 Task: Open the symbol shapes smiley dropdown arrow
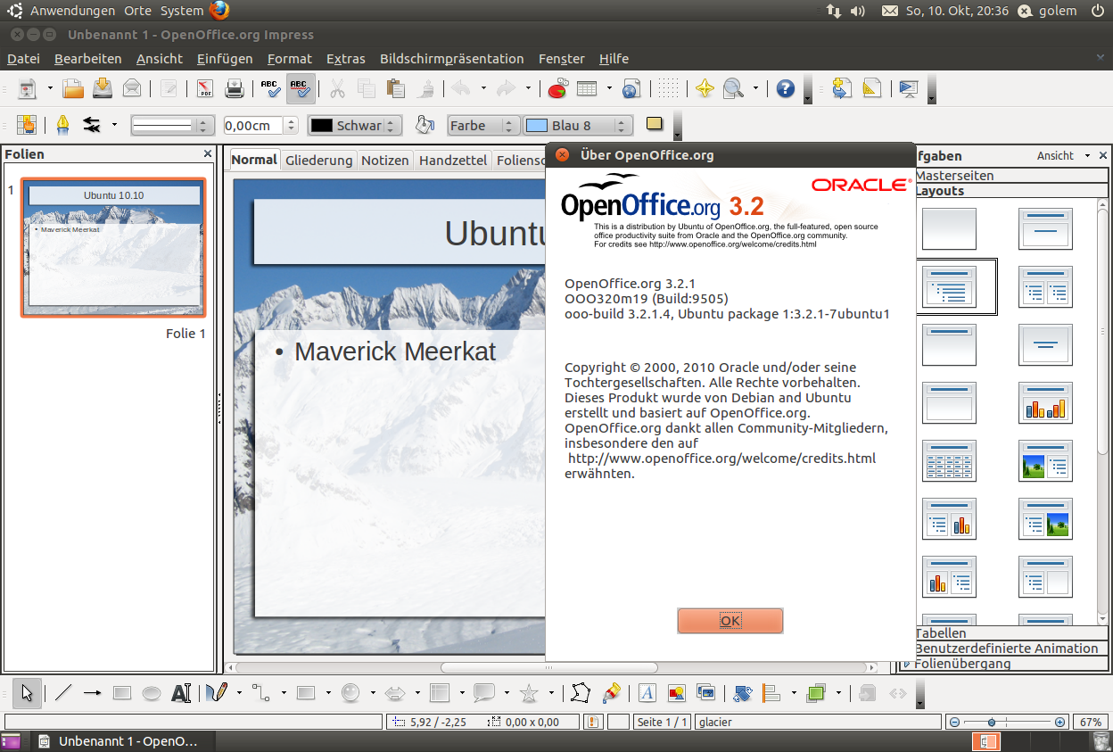point(373,692)
